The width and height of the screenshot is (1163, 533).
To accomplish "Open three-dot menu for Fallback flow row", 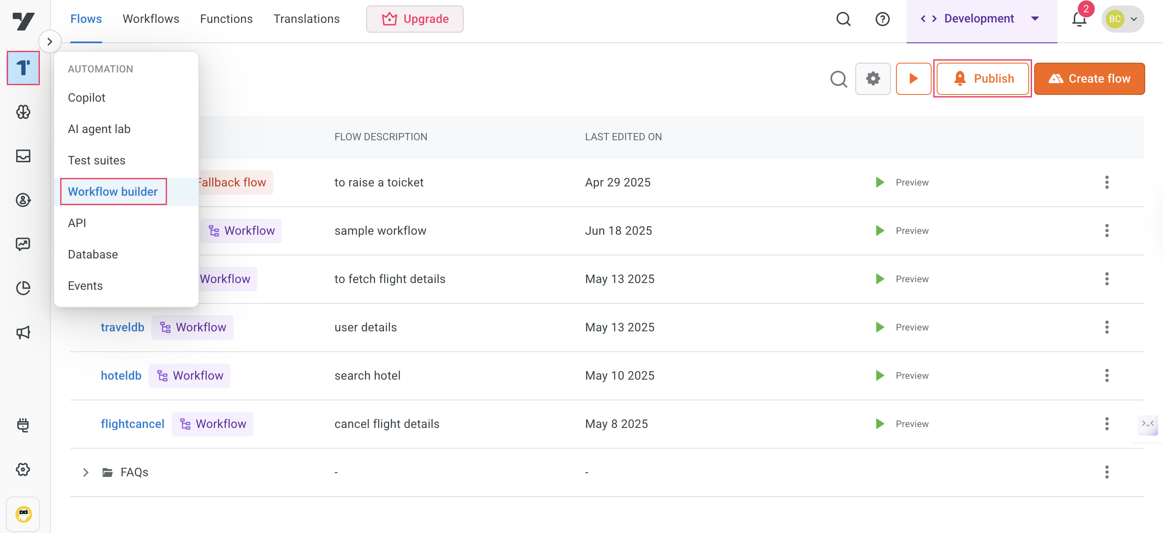I will click(x=1107, y=182).
